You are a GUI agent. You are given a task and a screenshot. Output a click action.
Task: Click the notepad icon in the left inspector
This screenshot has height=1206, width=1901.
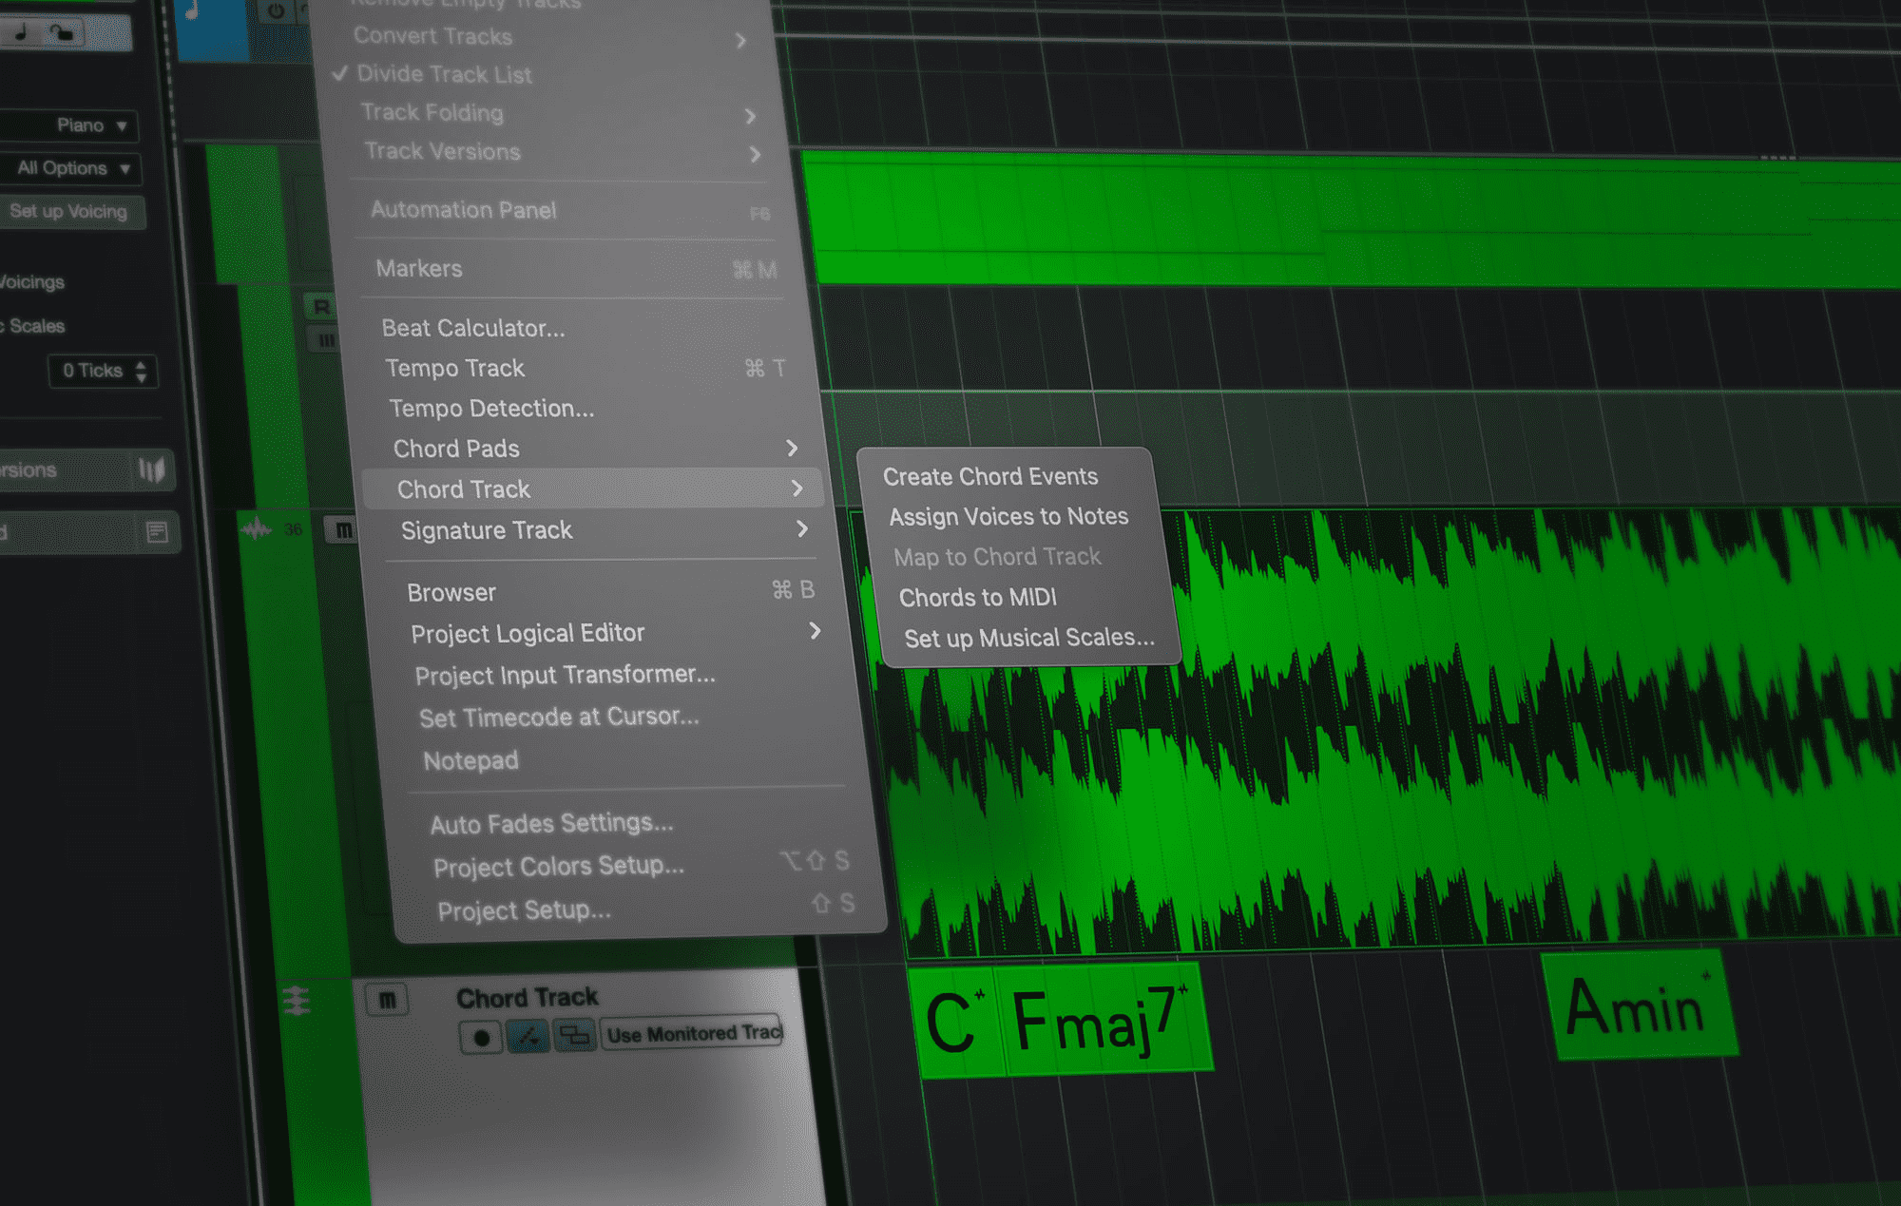(157, 531)
